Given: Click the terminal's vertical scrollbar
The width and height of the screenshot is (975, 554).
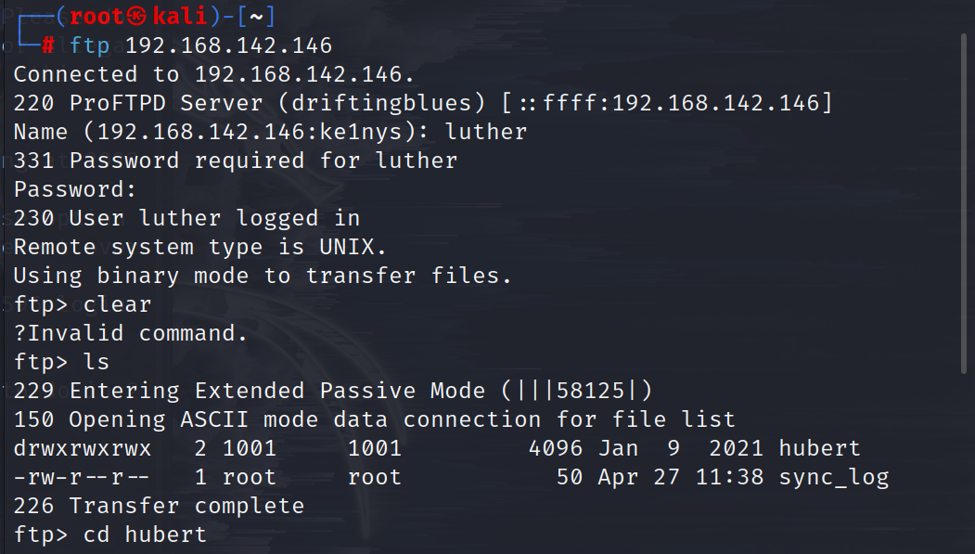Looking at the screenshot, I should click(964, 204).
